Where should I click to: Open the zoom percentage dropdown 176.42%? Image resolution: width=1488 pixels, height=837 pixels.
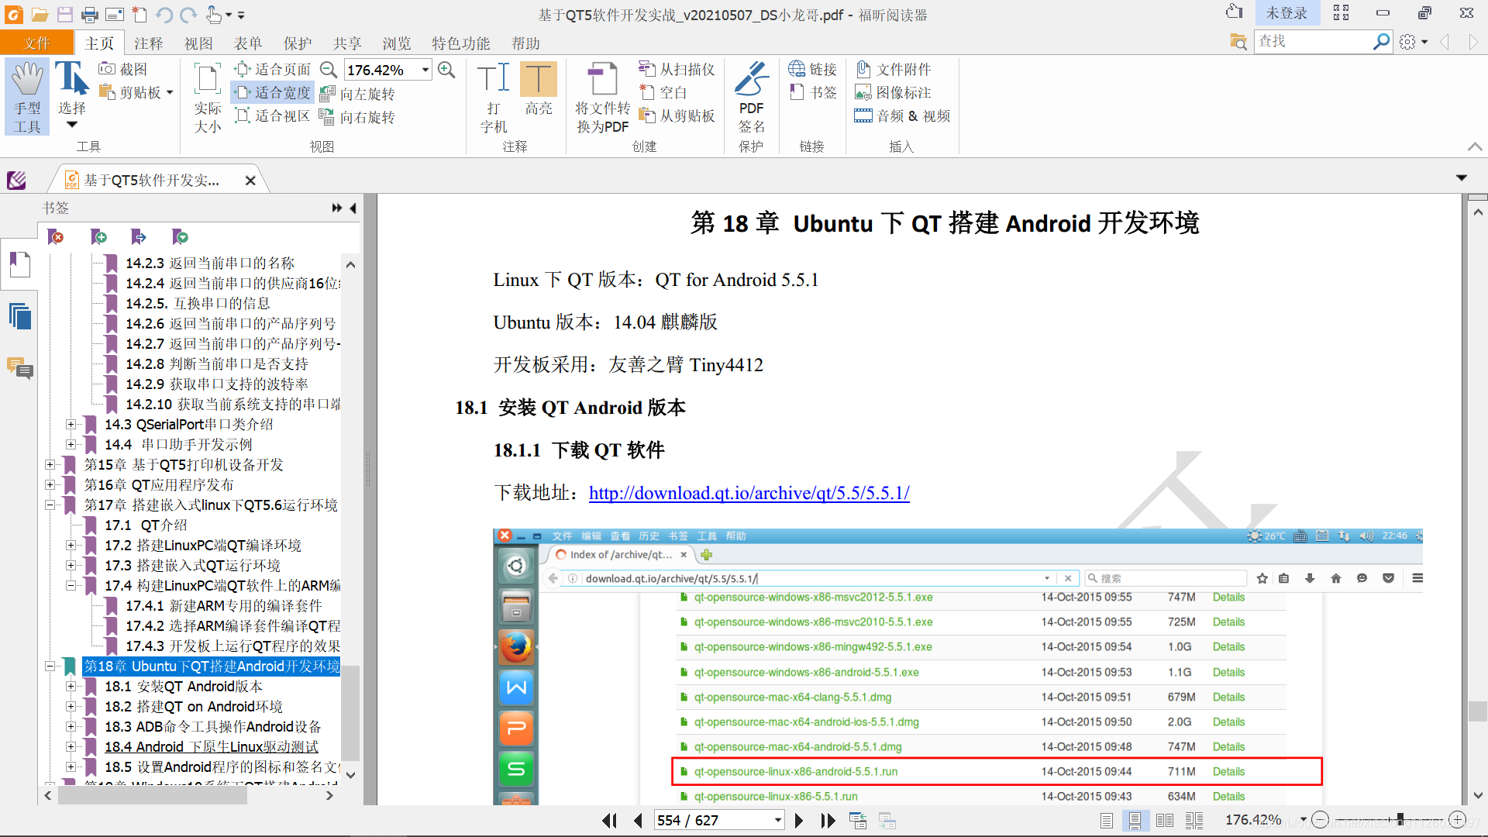coord(425,70)
